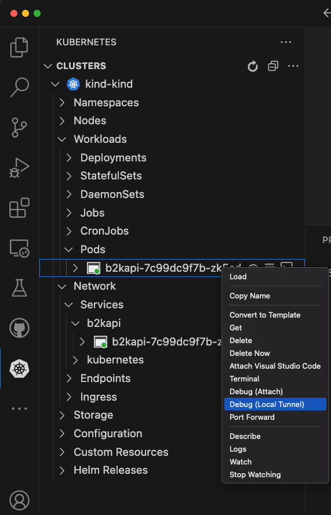The image size is (331, 515).
Task: Open the Explorer view in activity bar
Action: pyautogui.click(x=19, y=47)
